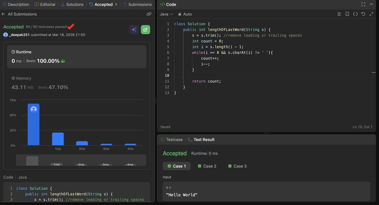
Task: Click the vertical divider handle between the left and right panels
Action: tap(156, 100)
